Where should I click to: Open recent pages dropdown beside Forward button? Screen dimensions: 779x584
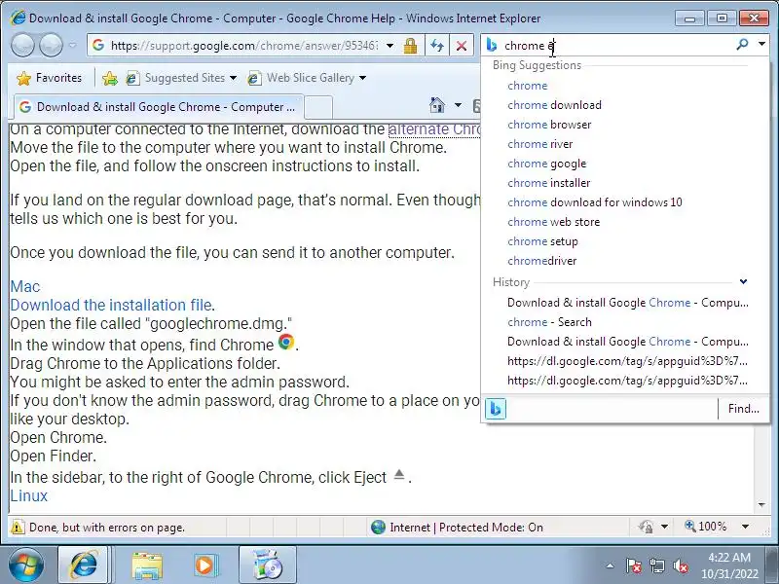[x=72, y=45]
